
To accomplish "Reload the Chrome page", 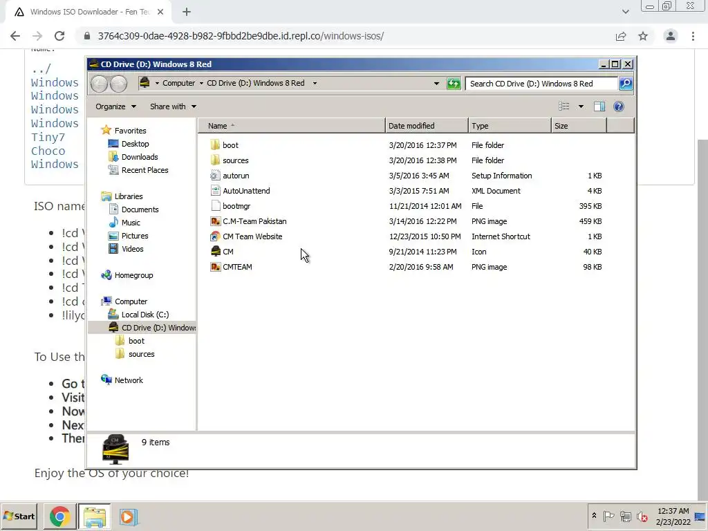I will coord(59,36).
